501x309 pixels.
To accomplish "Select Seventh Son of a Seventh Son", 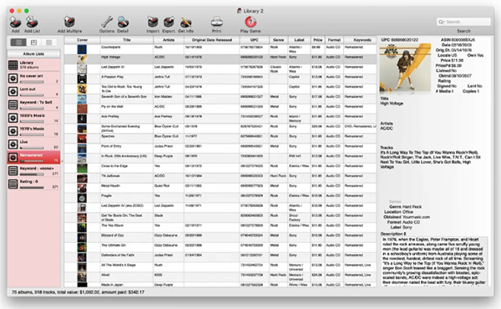I will click(x=220, y=99).
